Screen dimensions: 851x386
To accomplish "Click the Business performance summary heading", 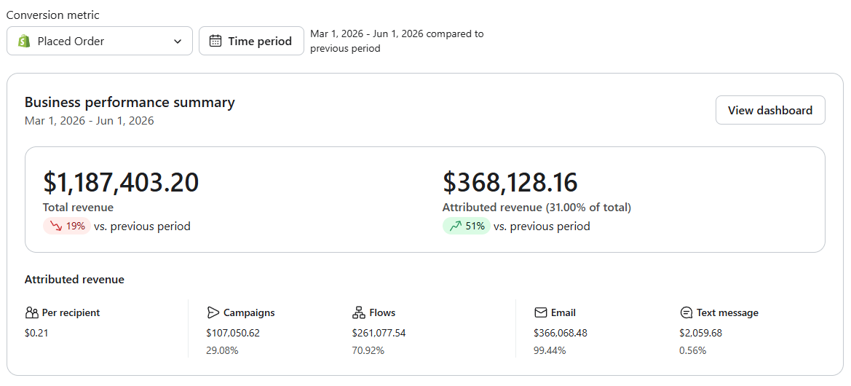I will [130, 102].
